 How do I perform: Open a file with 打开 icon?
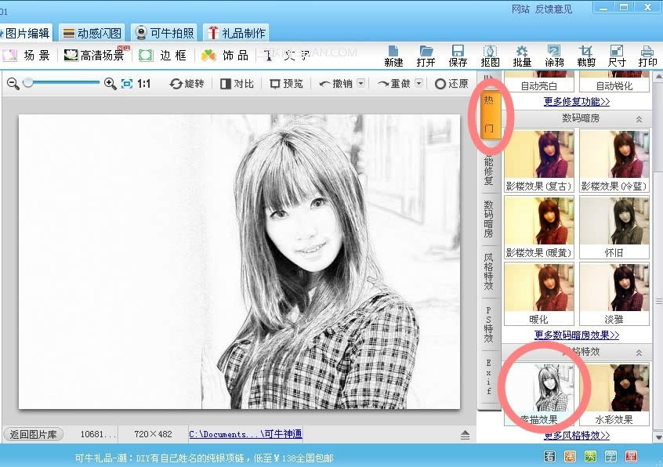pos(426,56)
